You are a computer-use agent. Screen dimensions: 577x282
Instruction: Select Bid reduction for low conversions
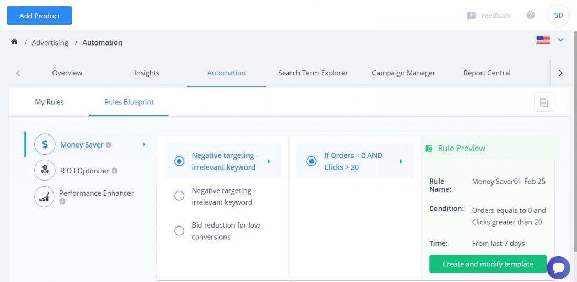[x=179, y=231]
